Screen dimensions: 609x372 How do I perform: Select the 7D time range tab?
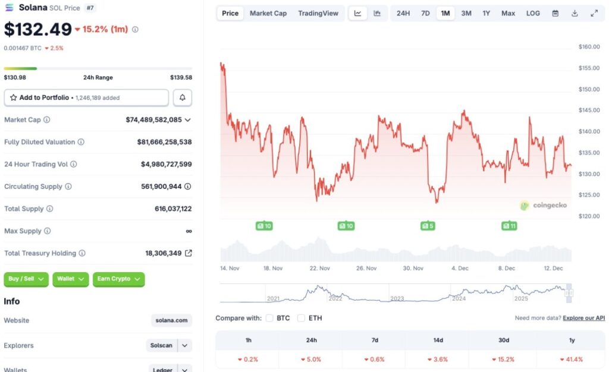pos(425,13)
